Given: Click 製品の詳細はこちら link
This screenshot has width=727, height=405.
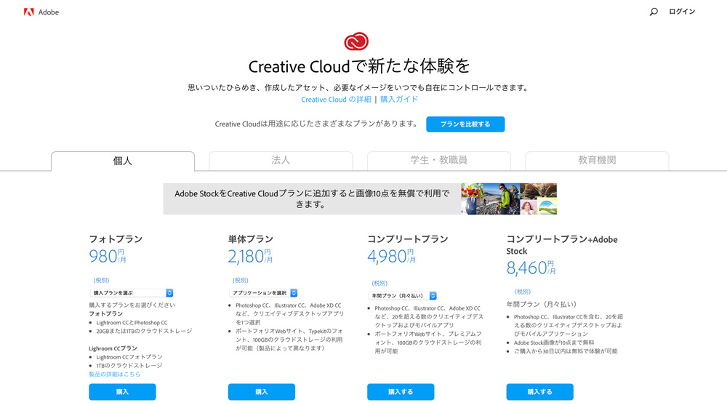Looking at the screenshot, I should [115, 374].
